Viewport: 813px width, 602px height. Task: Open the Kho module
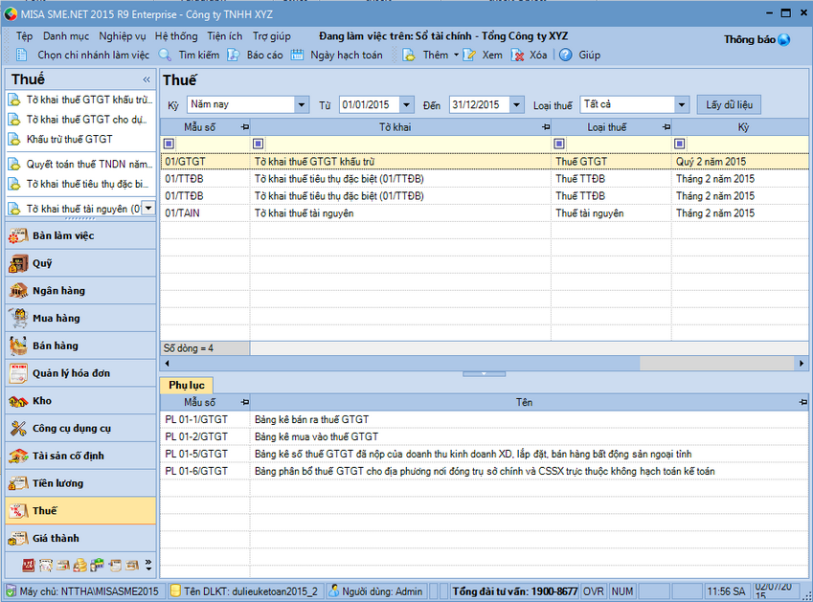coord(80,400)
